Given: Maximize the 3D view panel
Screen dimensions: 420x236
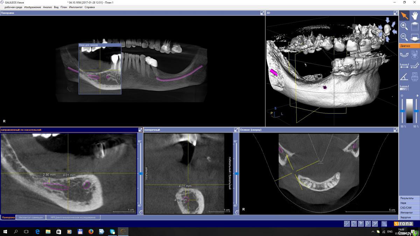Looking at the screenshot, I should pyautogui.click(x=395, y=13).
